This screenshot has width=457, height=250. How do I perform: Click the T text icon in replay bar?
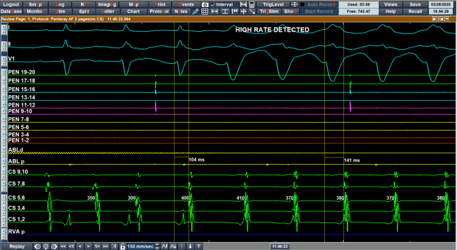point(199,246)
